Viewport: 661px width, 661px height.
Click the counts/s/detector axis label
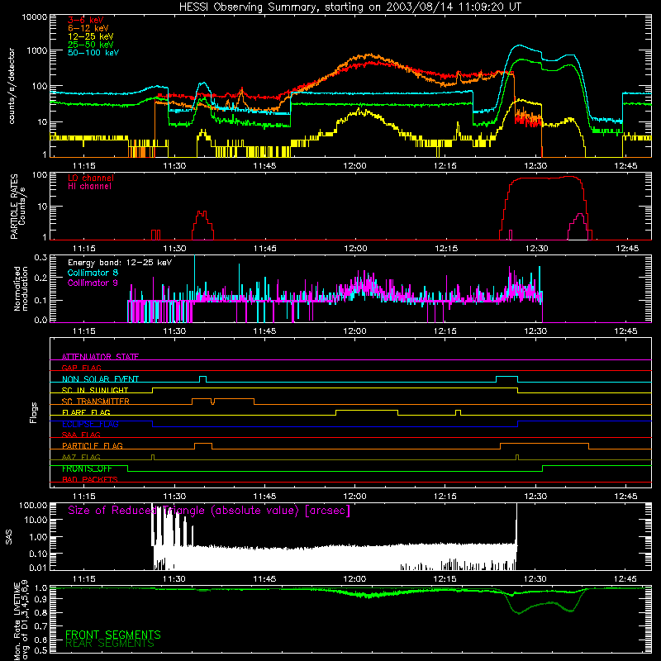coord(12,86)
